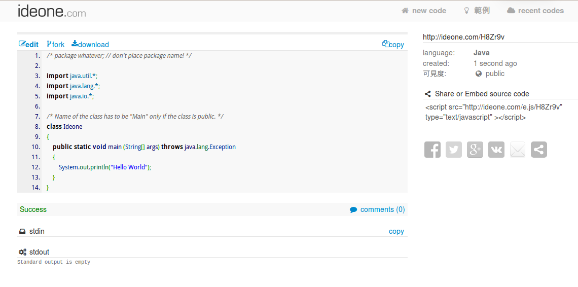
Task: Click the comments speech bubble icon
Action: pyautogui.click(x=353, y=210)
